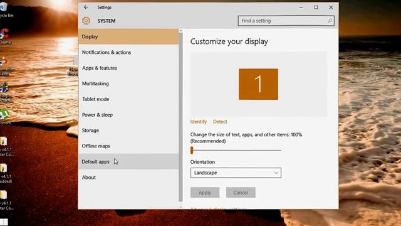Image resolution: width=401 pixels, height=226 pixels.
Task: Click the System gear icon
Action: click(86, 21)
